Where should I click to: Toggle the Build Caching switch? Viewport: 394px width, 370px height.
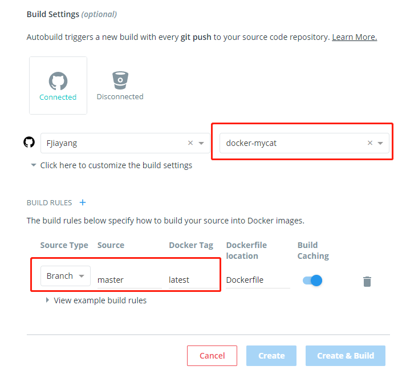(313, 280)
